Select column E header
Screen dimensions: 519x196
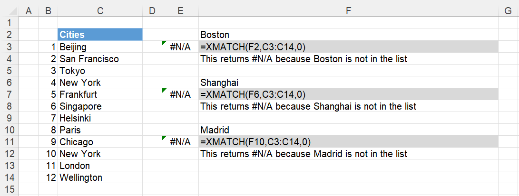[x=180, y=11]
